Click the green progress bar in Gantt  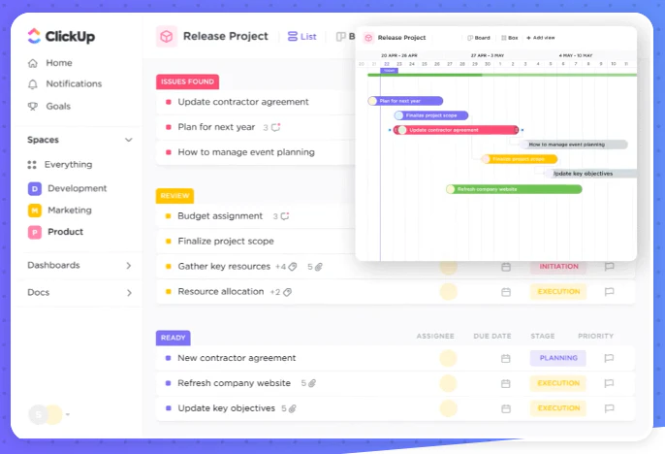pos(502,75)
